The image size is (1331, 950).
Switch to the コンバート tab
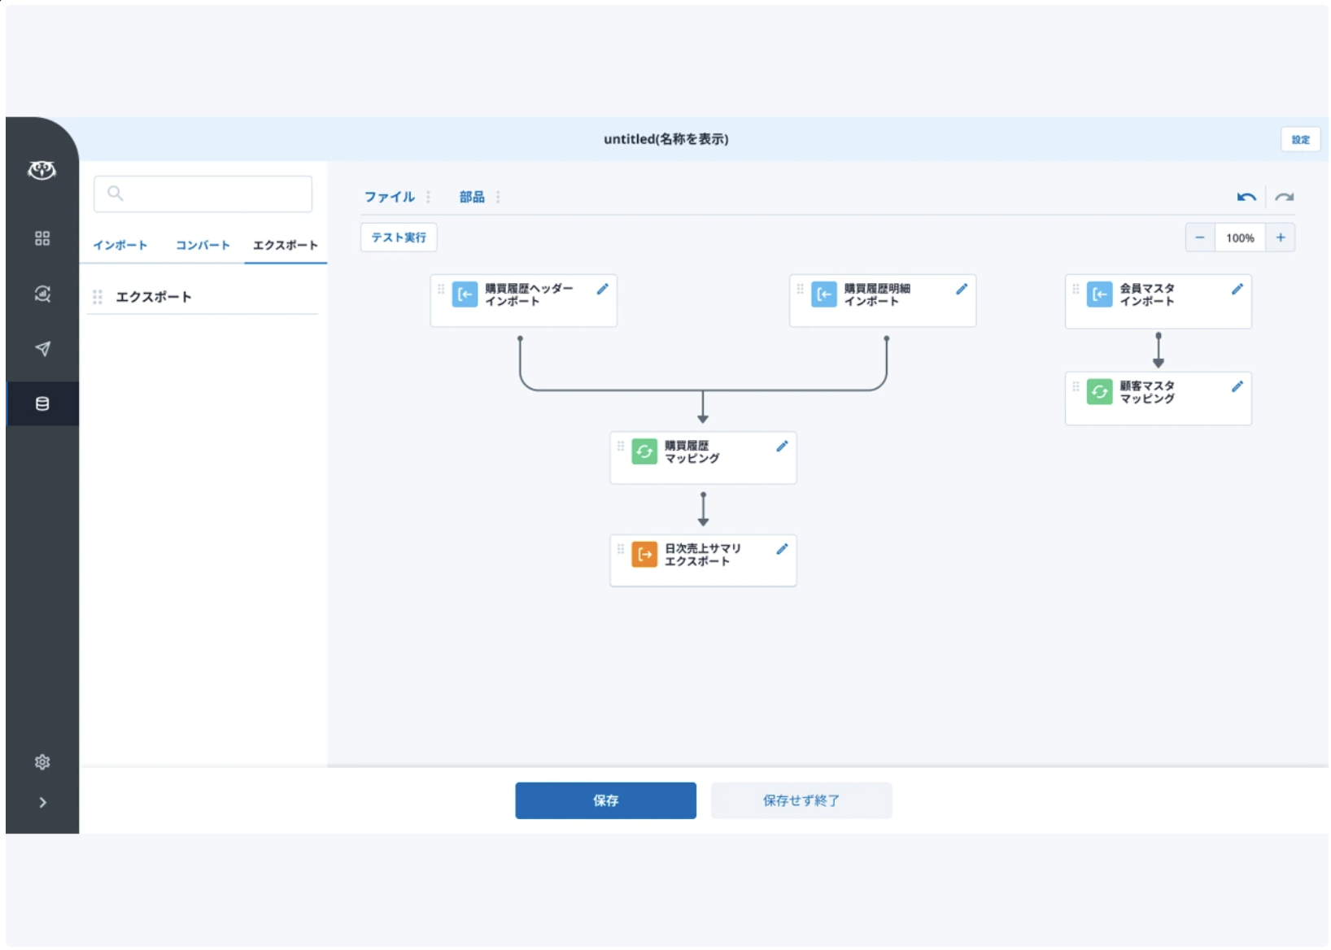tap(203, 245)
